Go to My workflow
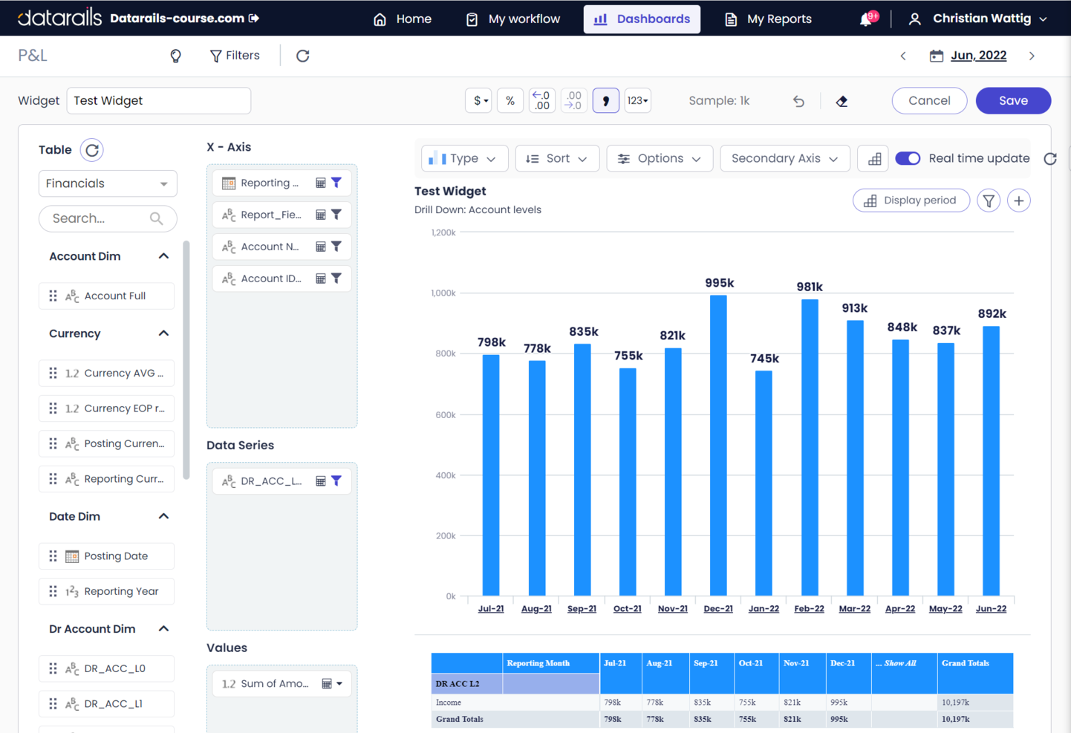The width and height of the screenshot is (1071, 733). pos(512,19)
